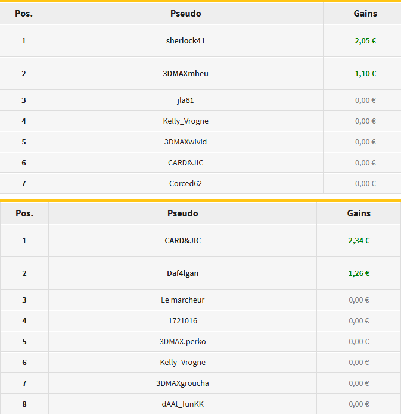The height and width of the screenshot is (415, 401).
Task: Click CARD&JIC winner of second table
Action: 182,241
